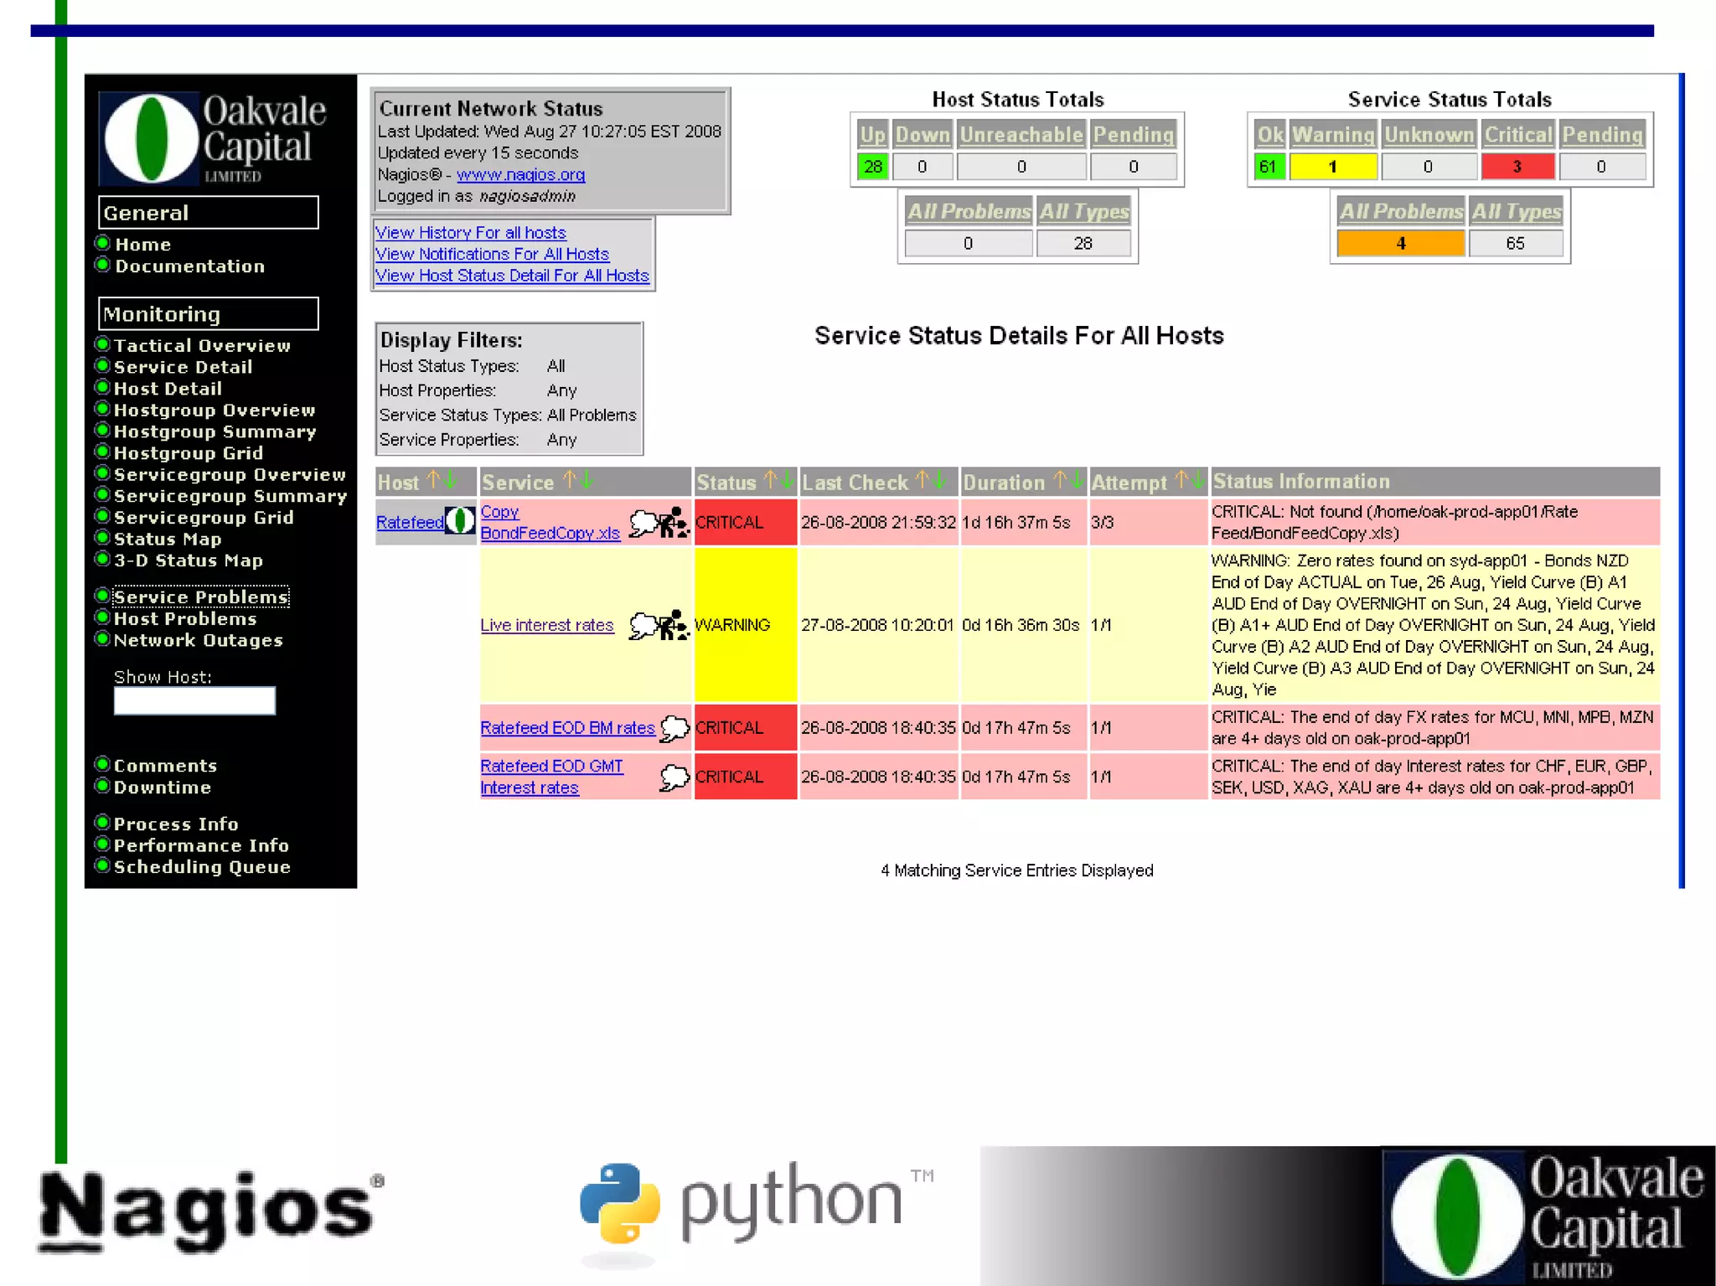Open comments icon for Copy BondFeedCopy.xls service
Viewport: 1716px width, 1286px height.
(643, 523)
